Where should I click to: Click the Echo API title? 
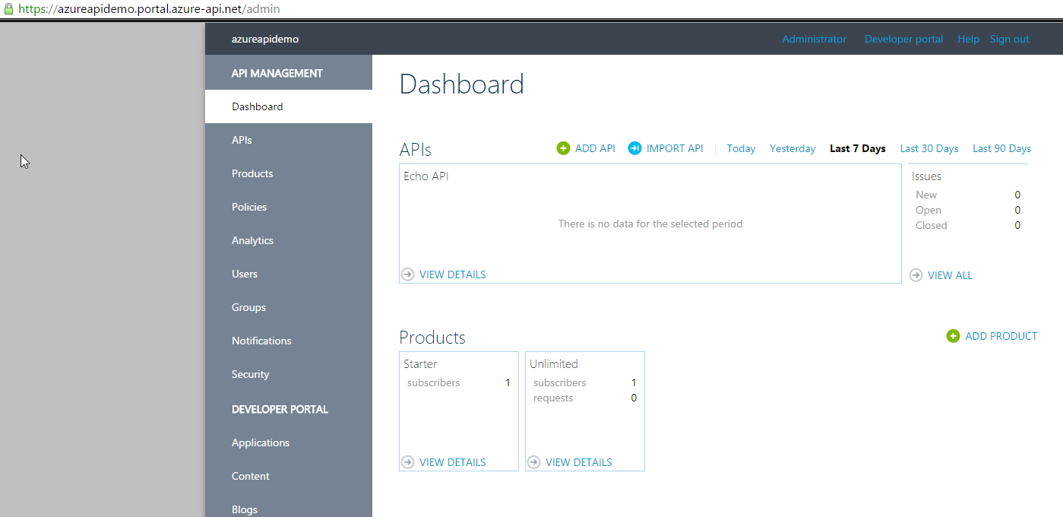[426, 176]
